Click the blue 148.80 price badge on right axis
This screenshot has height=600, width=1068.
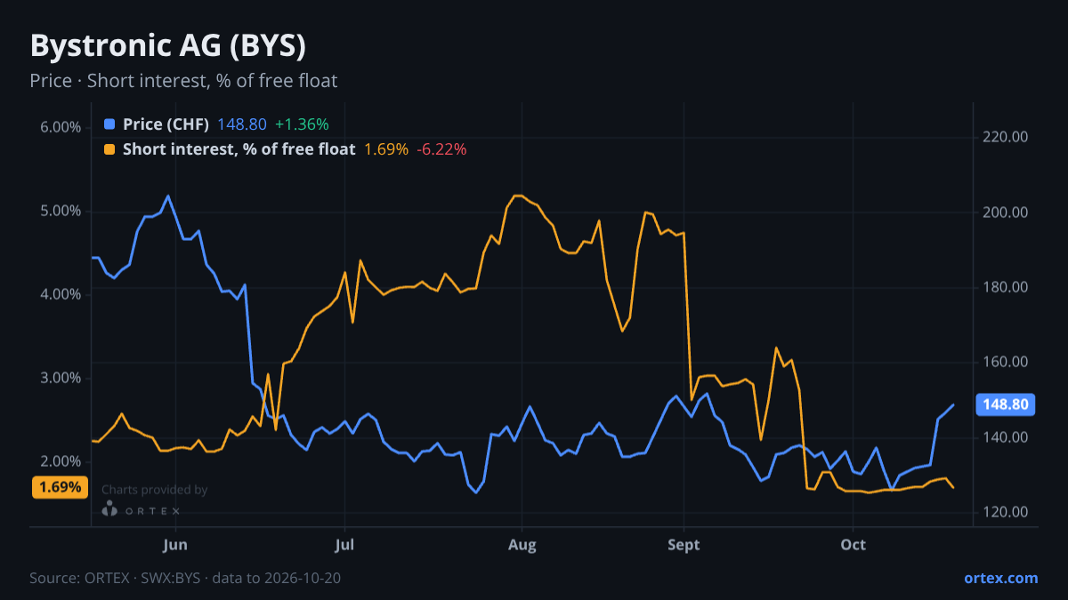pos(1007,404)
